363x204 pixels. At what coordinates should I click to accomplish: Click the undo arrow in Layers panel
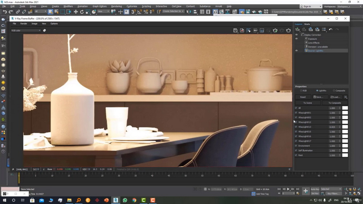pos(330,29)
